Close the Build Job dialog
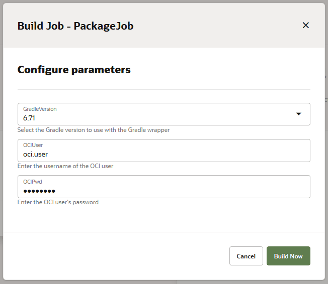This screenshot has height=284, width=328. [x=305, y=26]
